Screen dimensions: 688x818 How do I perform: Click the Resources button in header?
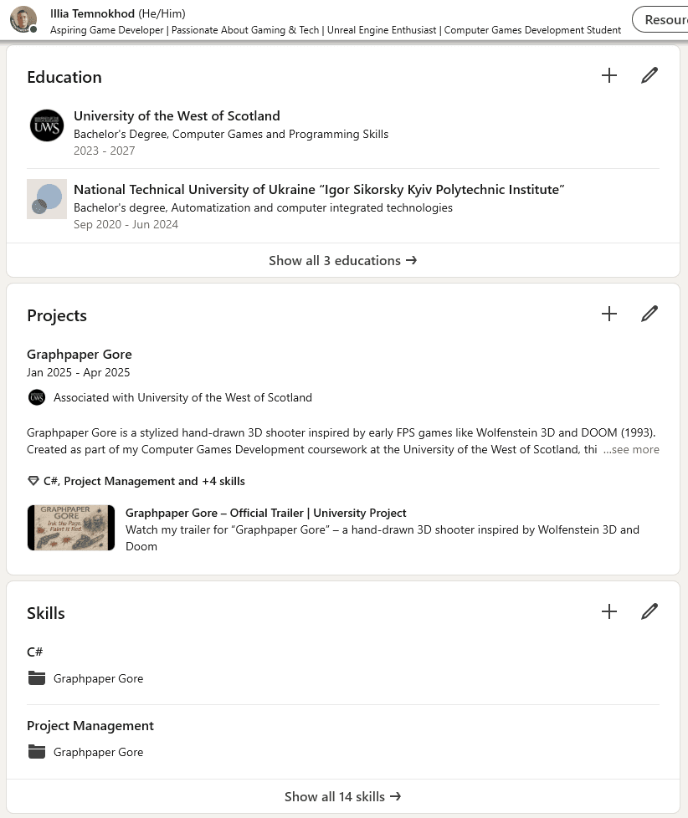click(663, 19)
